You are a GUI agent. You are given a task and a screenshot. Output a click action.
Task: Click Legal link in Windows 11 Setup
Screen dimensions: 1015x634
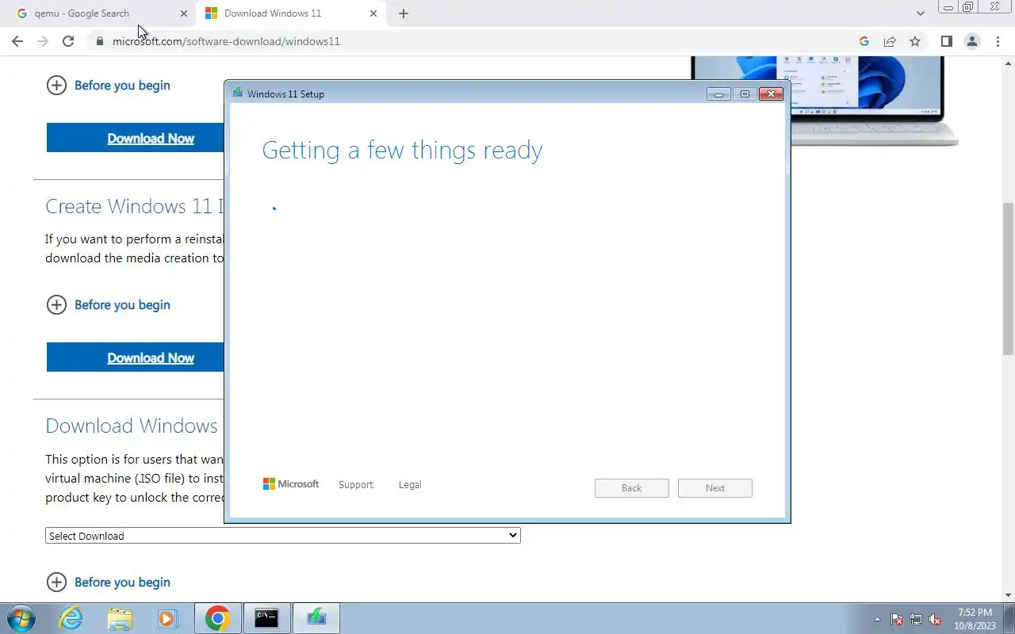[x=410, y=485]
